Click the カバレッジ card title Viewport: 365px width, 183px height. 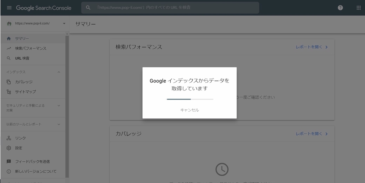[128, 134]
